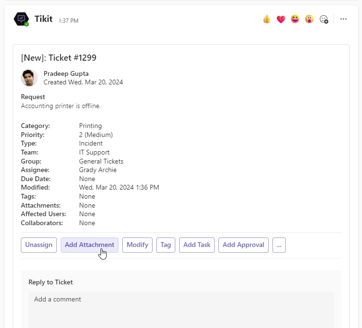Click the Unassign button

(39, 245)
